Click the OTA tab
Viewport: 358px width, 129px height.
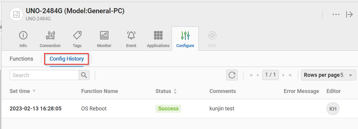click(212, 39)
